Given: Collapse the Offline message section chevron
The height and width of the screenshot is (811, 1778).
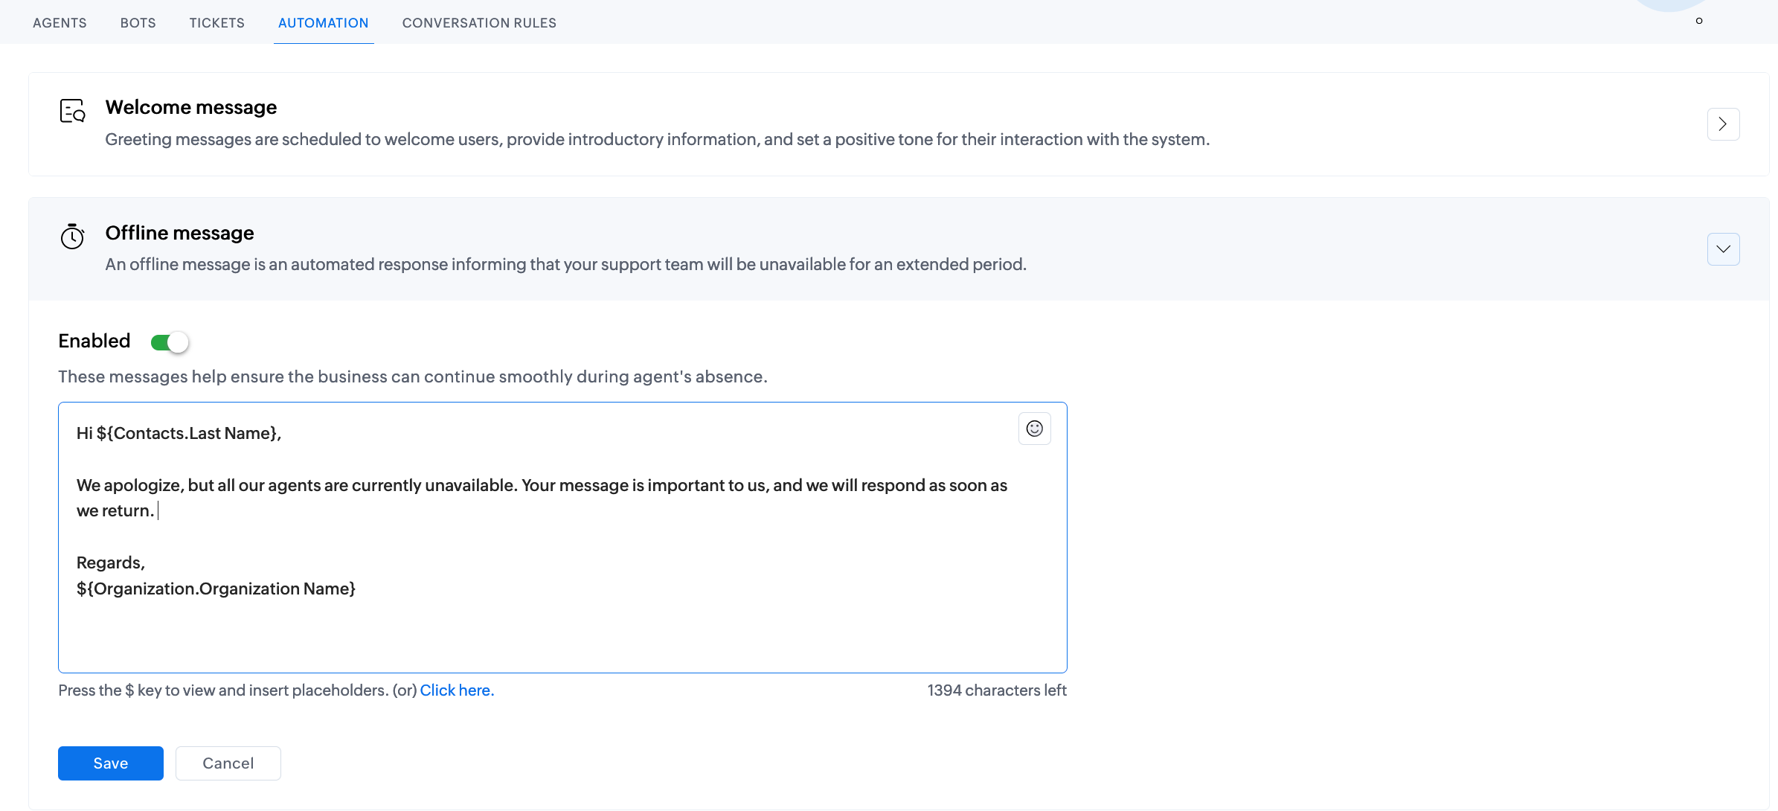Looking at the screenshot, I should click(1723, 249).
